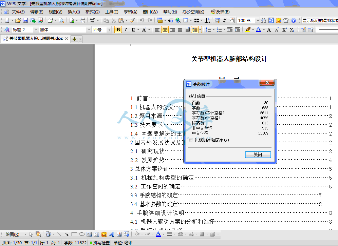Align text left
Screen dimensions: 338x246
pyautogui.click(x=157, y=30)
